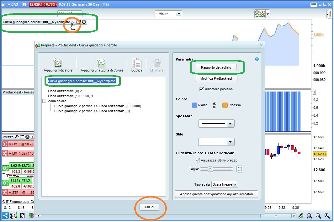This screenshot has height=222, width=334.
Task: Click gear icon of 1,02@12.731,8 position
Action: (x=5, y=168)
